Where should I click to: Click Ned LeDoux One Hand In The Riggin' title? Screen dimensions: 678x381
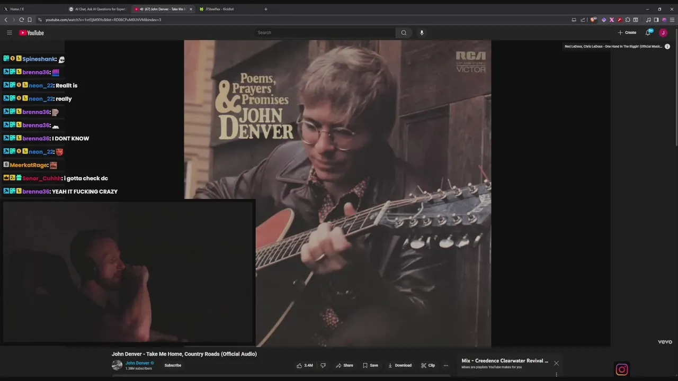coord(613,47)
